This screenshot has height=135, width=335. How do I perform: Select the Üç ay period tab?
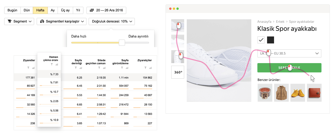pyautogui.click(x=65, y=10)
